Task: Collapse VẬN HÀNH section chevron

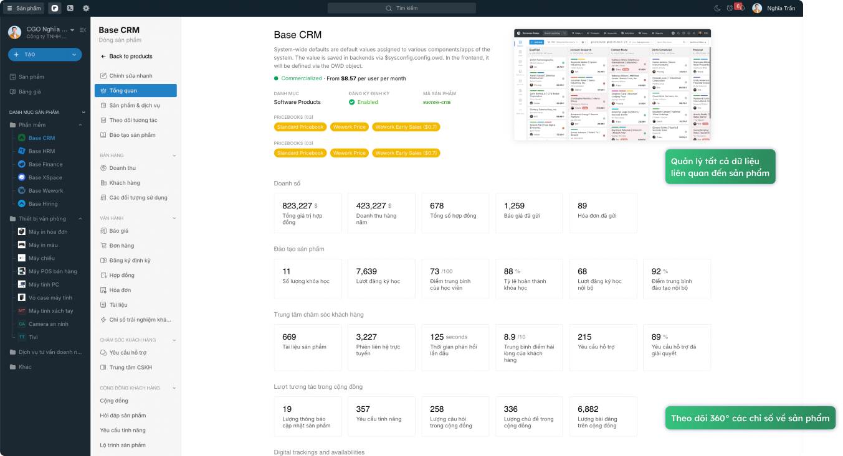Action: tap(174, 218)
